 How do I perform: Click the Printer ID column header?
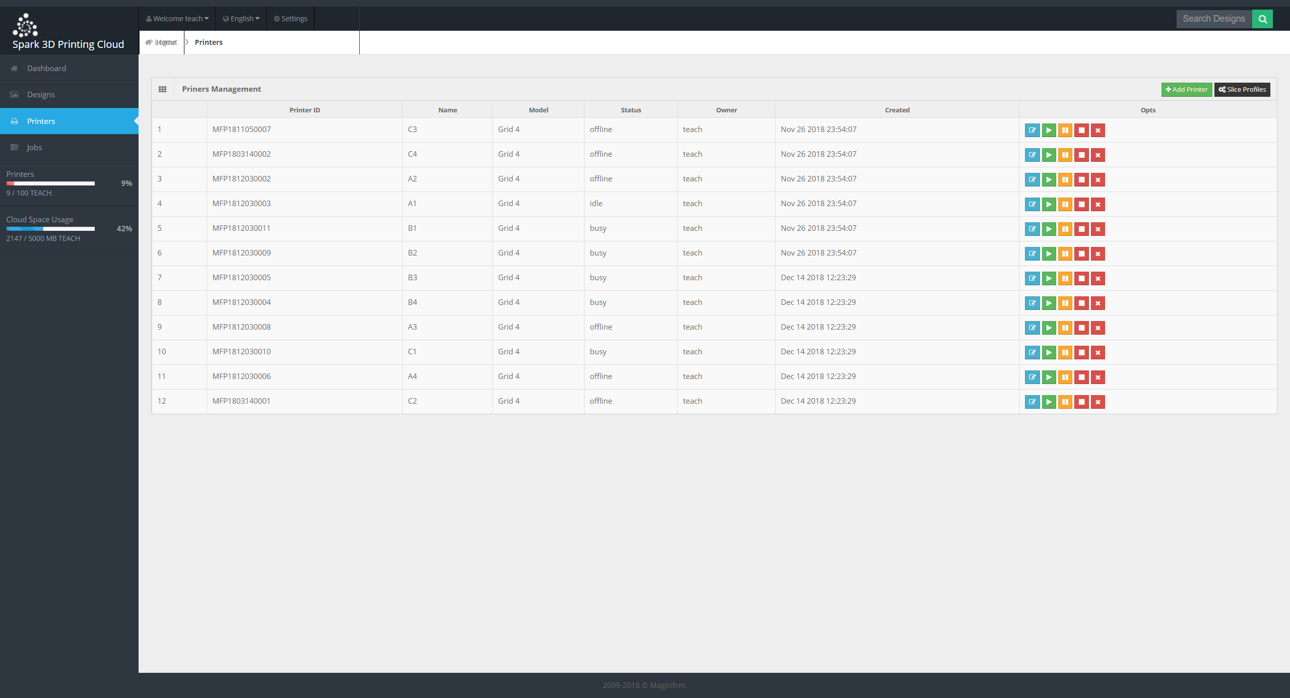coord(304,110)
